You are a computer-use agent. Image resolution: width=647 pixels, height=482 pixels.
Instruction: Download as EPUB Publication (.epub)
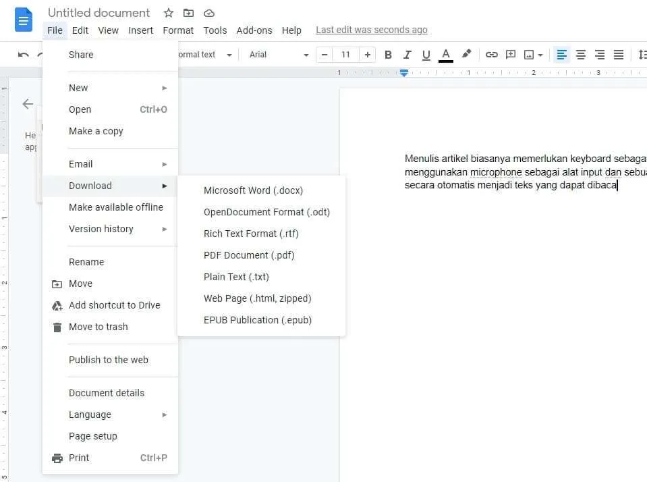pos(262,320)
